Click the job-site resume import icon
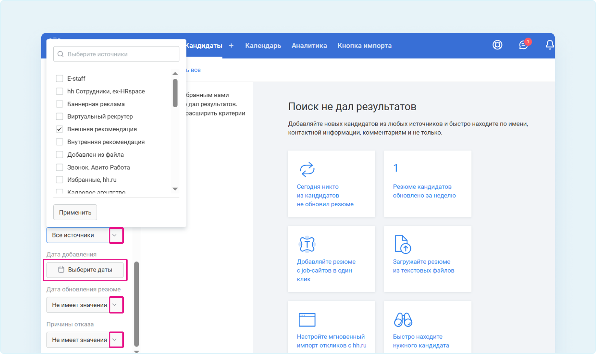 click(x=307, y=244)
